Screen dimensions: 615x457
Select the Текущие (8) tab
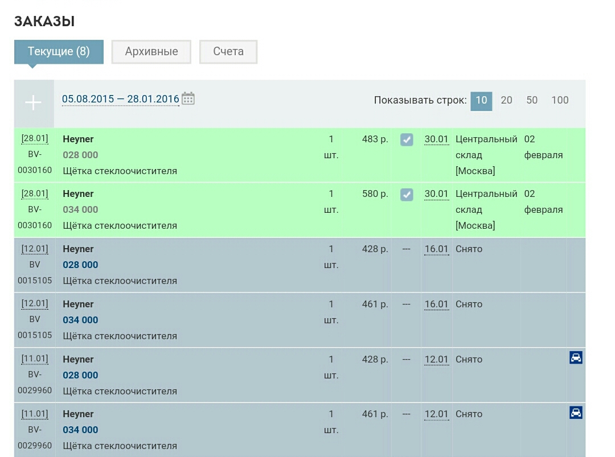click(x=59, y=51)
